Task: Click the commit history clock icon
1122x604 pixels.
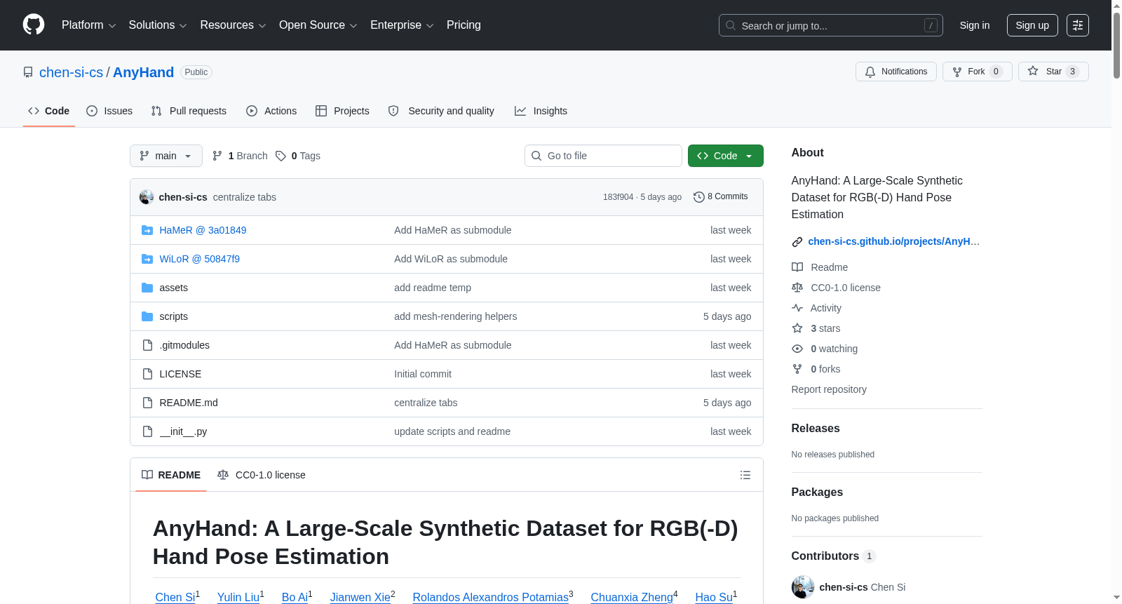Action: pos(698,197)
